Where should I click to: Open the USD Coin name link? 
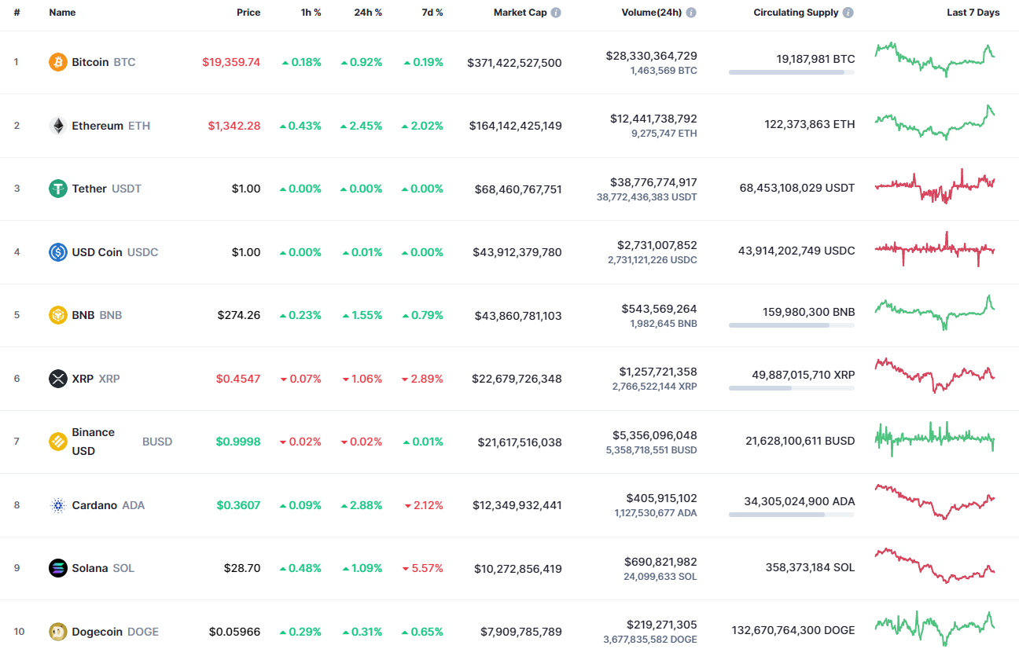97,252
